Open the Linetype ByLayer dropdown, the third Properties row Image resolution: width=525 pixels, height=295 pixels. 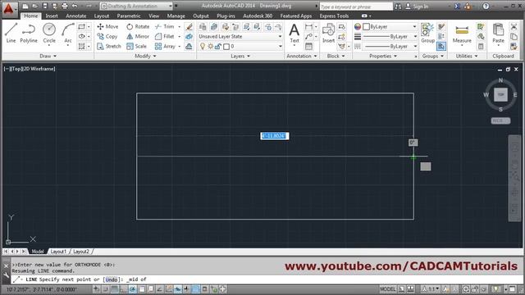pos(390,46)
